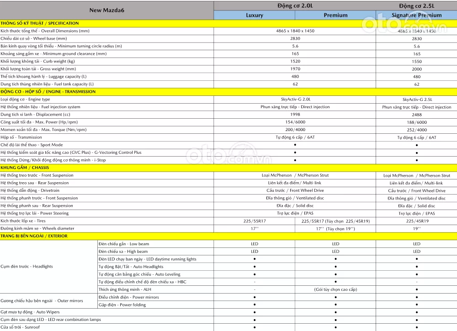Click curb weight value '1520'

295,61
